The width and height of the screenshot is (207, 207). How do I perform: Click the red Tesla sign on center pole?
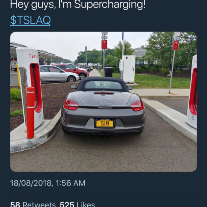click(104, 44)
